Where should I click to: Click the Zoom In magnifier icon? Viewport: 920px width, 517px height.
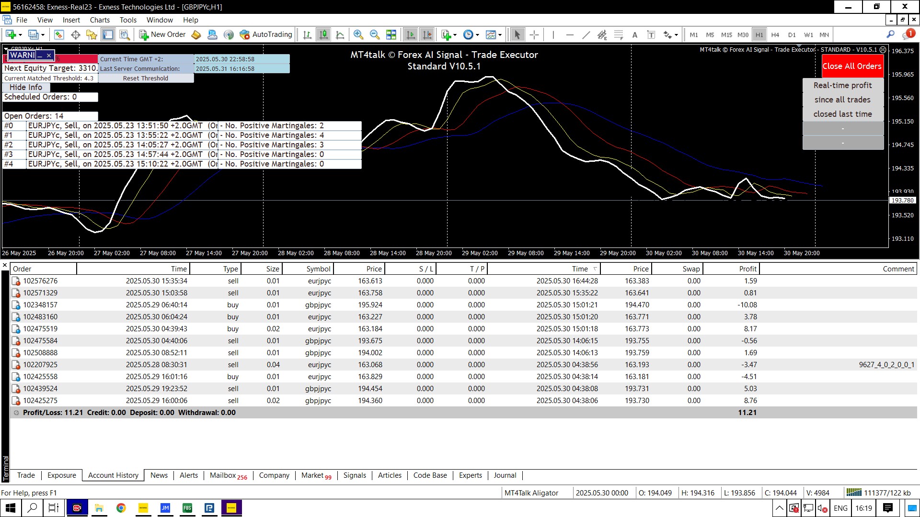[x=358, y=34]
